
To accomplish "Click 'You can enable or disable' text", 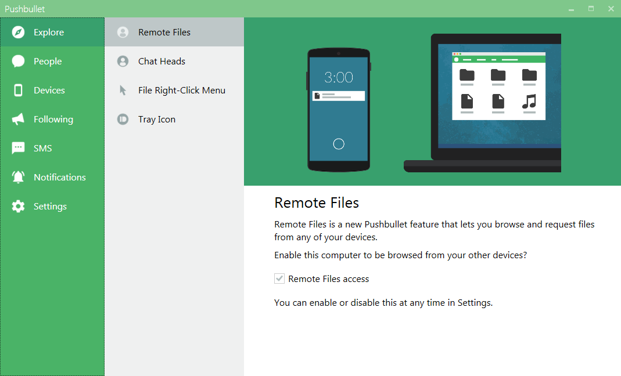I will (383, 303).
